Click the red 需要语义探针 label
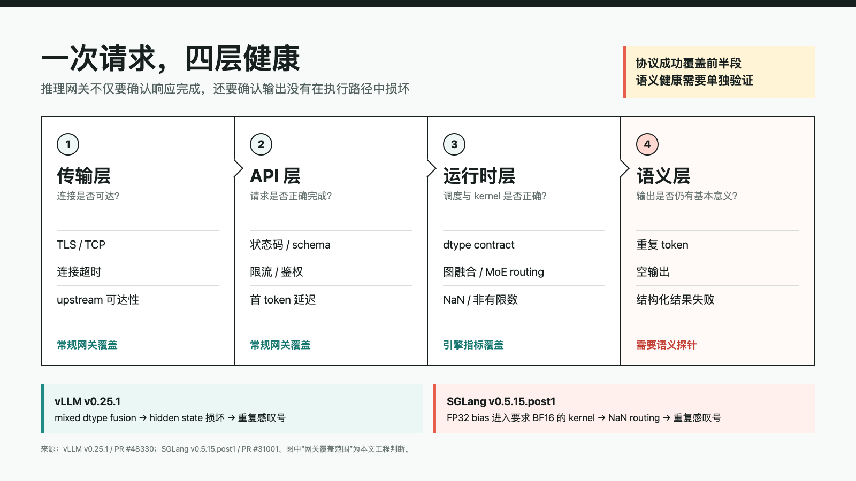The height and width of the screenshot is (481, 856). pos(667,345)
